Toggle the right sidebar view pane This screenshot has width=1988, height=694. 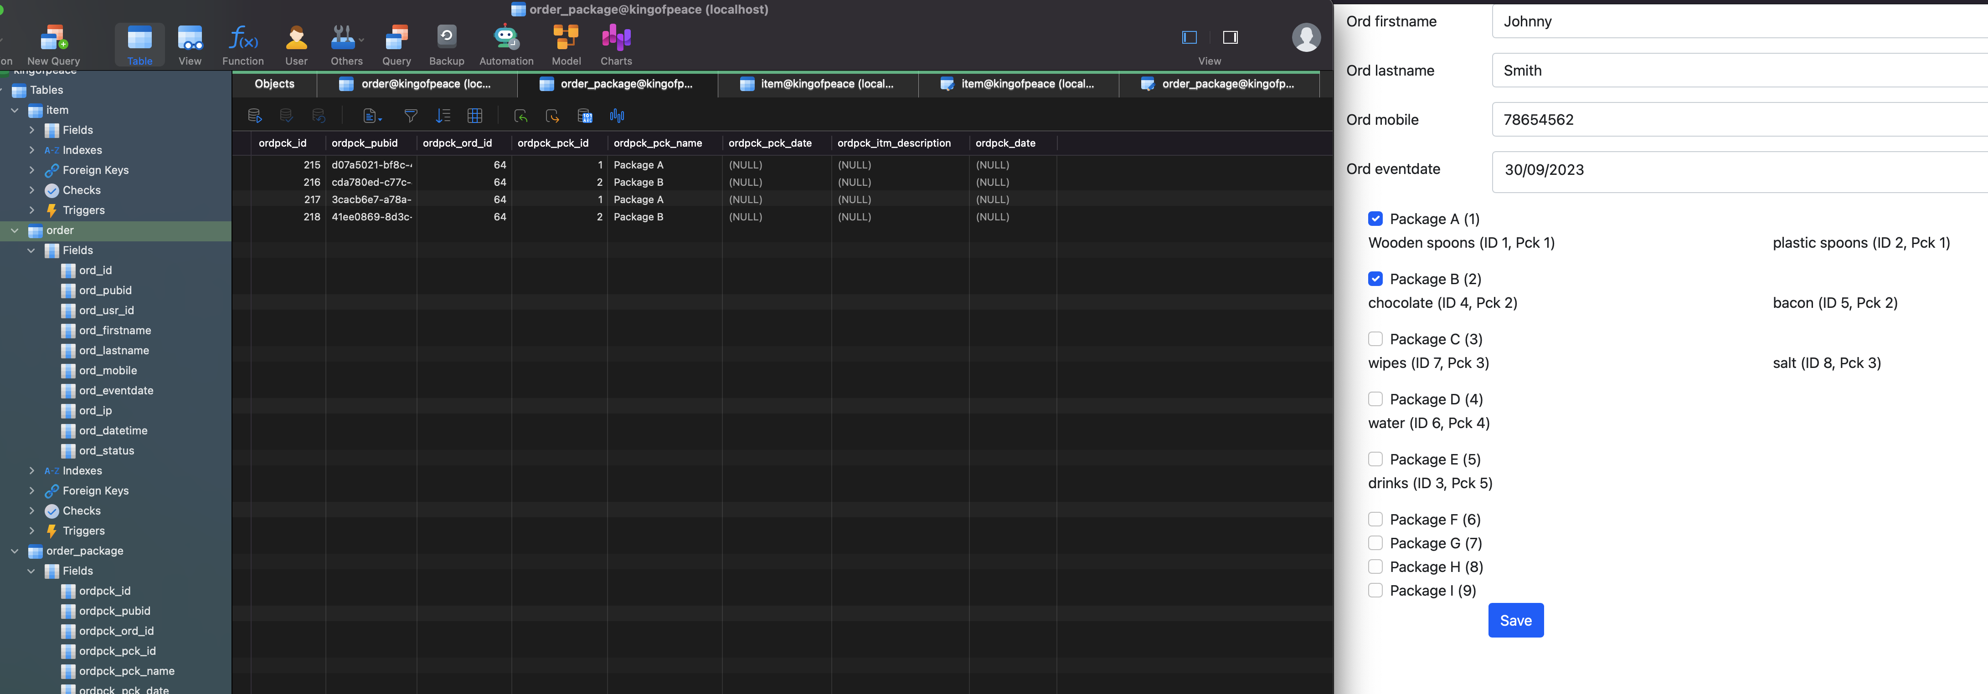[x=1230, y=37]
